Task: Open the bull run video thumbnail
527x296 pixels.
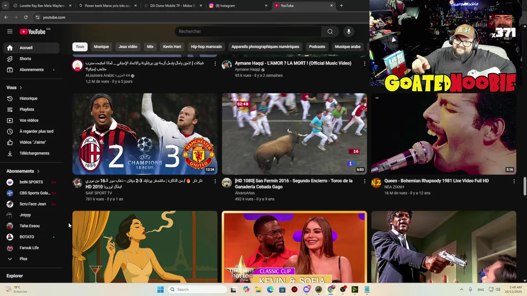Action: (x=294, y=134)
